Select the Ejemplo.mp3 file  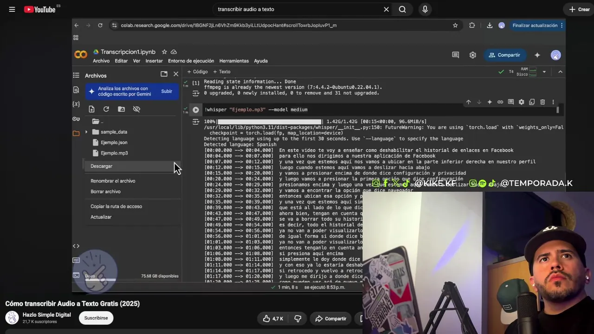point(114,153)
